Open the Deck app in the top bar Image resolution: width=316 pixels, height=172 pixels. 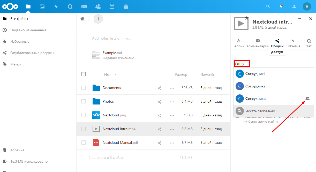click(126, 6)
